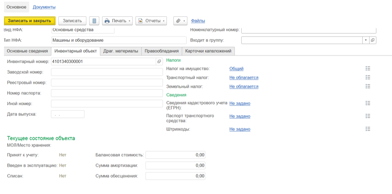
Task: Focus the Заводской номер input field
Action: tap(107, 72)
